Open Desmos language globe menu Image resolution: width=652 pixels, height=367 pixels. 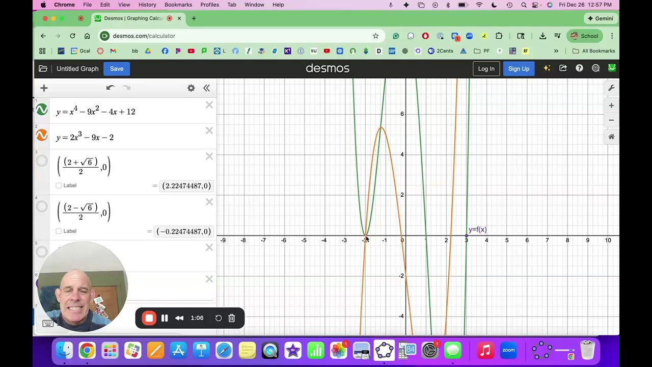(x=595, y=68)
